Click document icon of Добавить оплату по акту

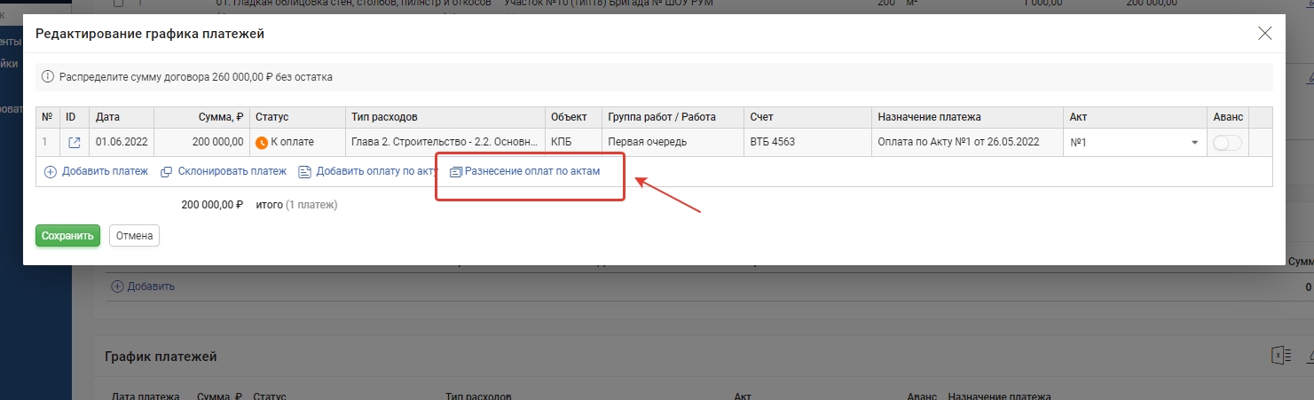point(304,172)
